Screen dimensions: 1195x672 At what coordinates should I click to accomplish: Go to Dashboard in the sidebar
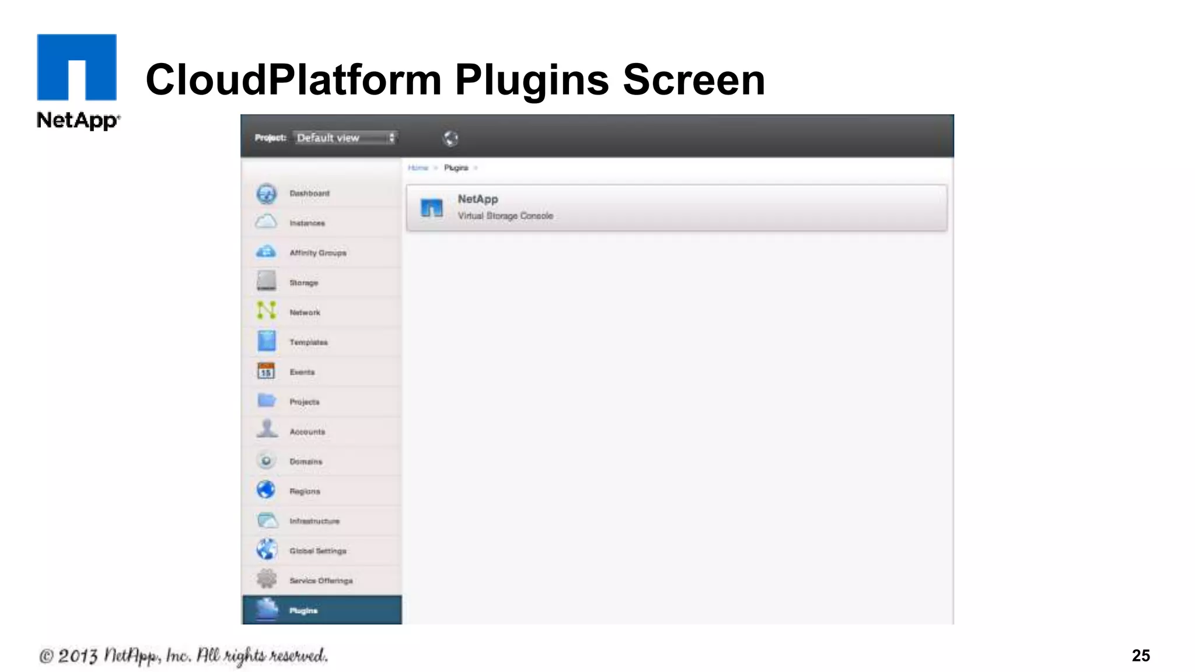point(309,193)
